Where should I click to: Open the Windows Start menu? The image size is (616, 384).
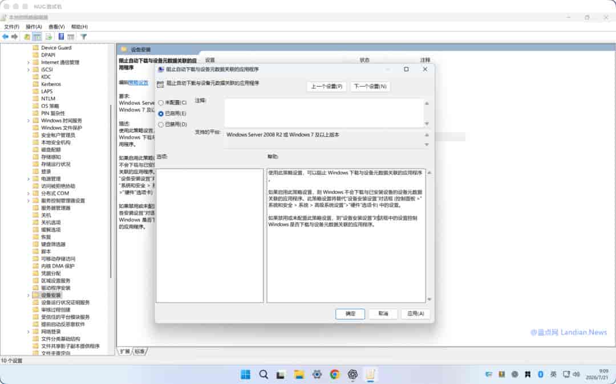coord(245,374)
